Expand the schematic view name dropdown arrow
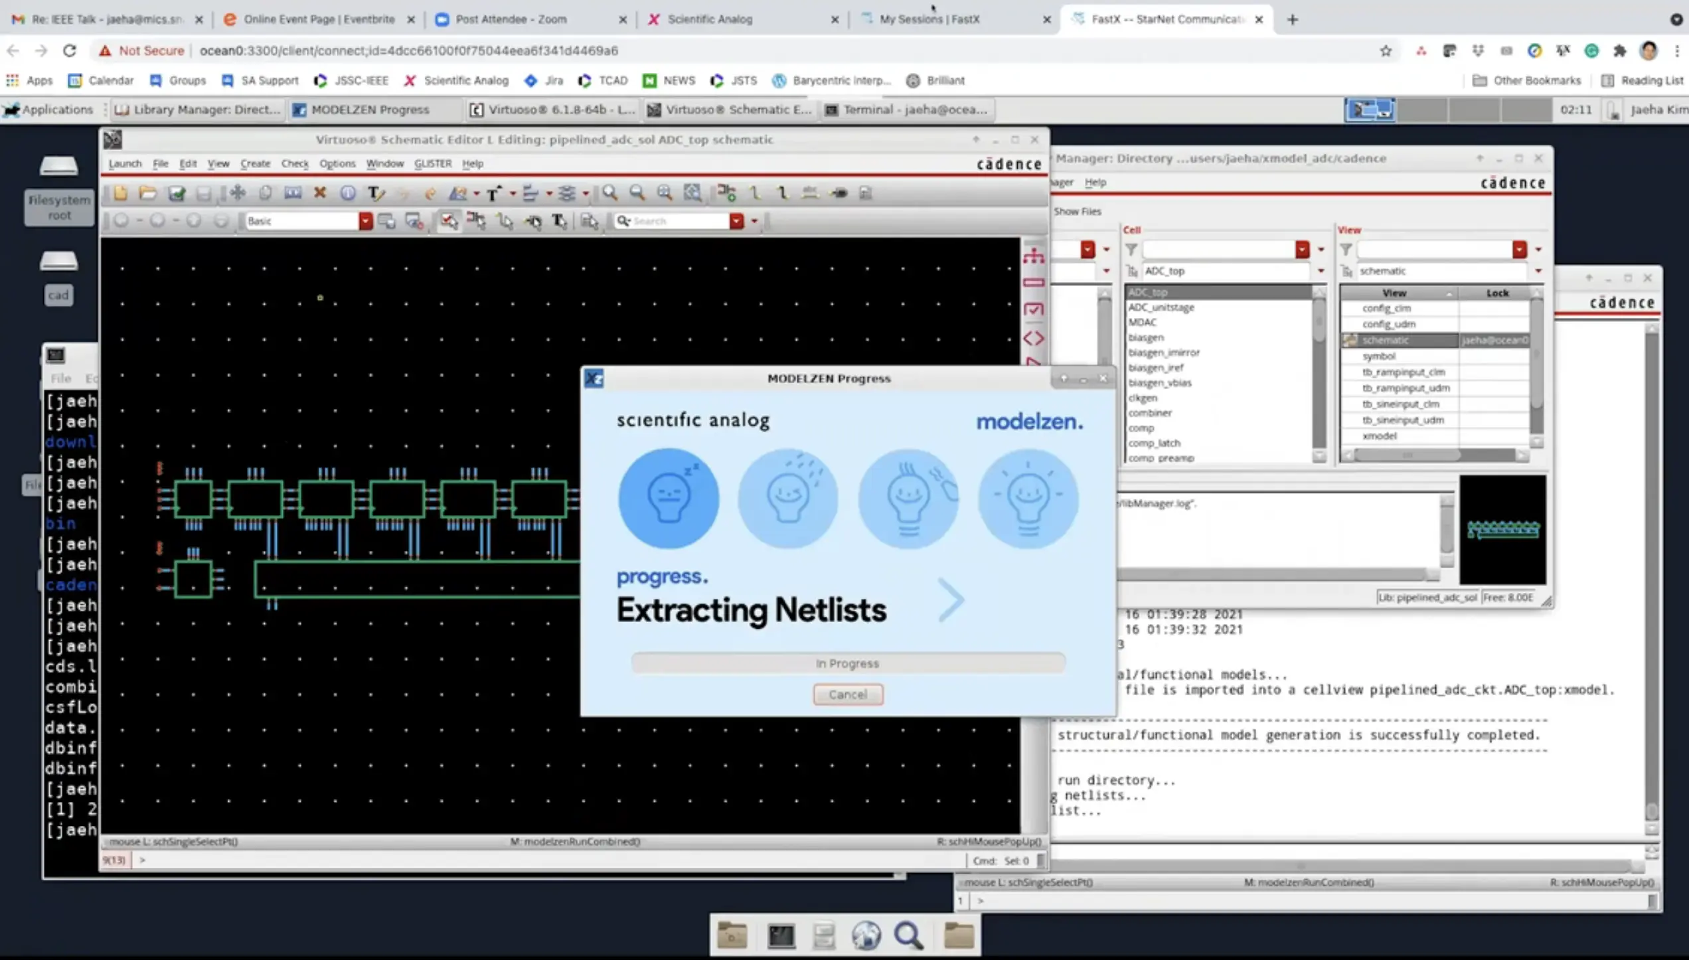This screenshot has height=960, width=1689. click(1538, 271)
